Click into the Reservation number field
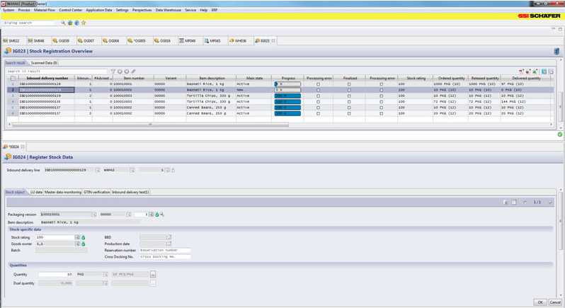This screenshot has height=308, width=565. (x=165, y=251)
